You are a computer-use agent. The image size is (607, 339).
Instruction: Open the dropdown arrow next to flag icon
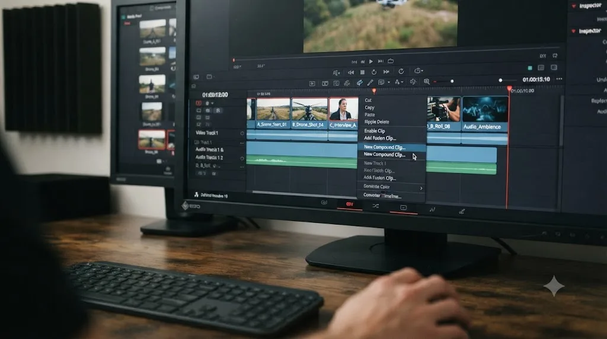[x=389, y=82]
